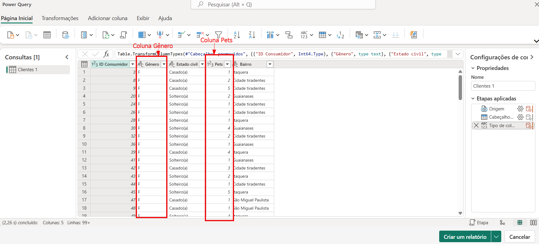
Task: Open the Ajuda tab
Action: click(x=165, y=18)
